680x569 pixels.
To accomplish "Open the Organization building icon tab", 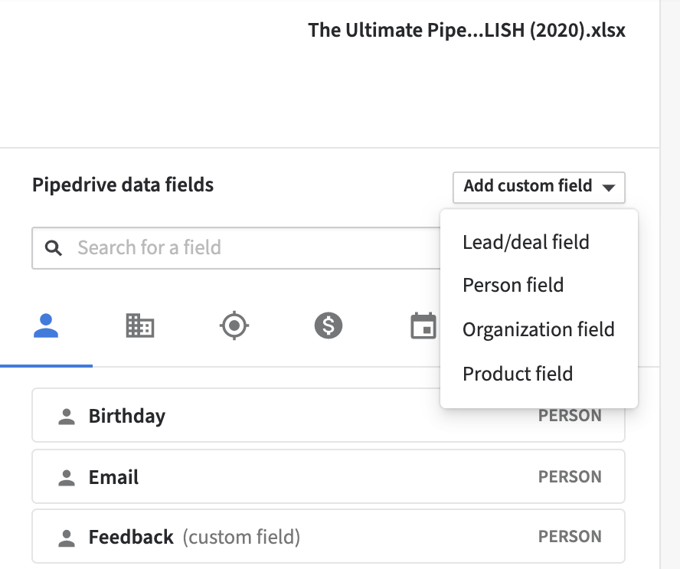I will point(139,327).
